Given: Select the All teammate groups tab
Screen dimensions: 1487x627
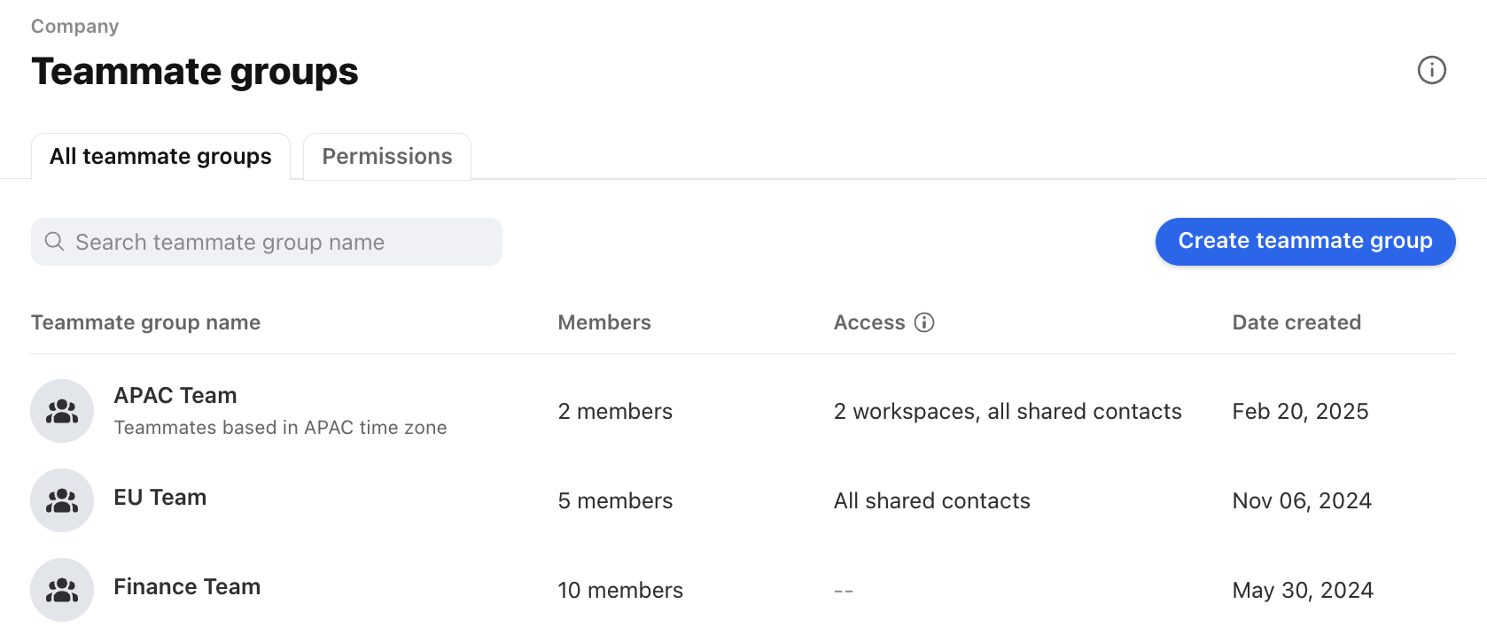Looking at the screenshot, I should tap(160, 157).
